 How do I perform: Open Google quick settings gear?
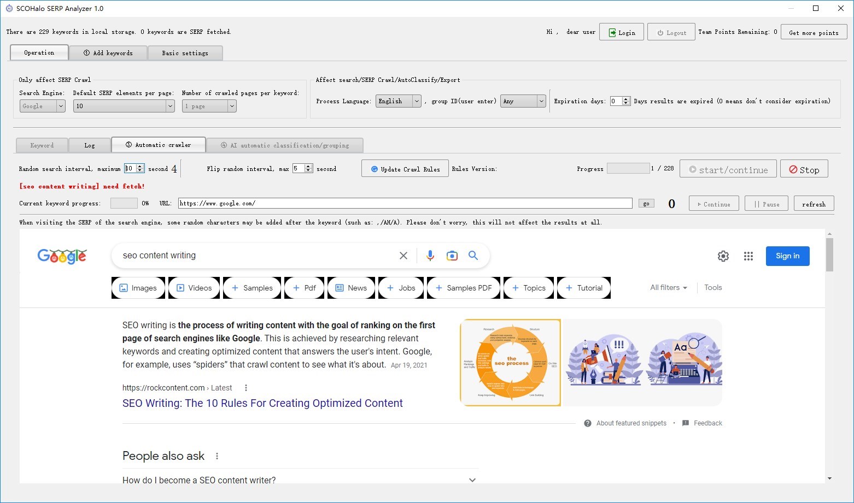(723, 256)
